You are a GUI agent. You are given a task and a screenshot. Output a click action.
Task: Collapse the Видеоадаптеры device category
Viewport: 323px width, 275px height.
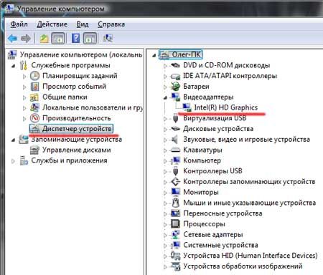(165, 97)
